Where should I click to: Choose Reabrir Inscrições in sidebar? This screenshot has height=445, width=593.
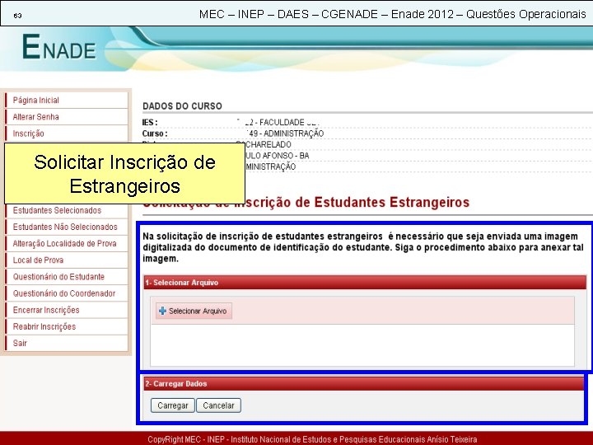click(x=67, y=327)
